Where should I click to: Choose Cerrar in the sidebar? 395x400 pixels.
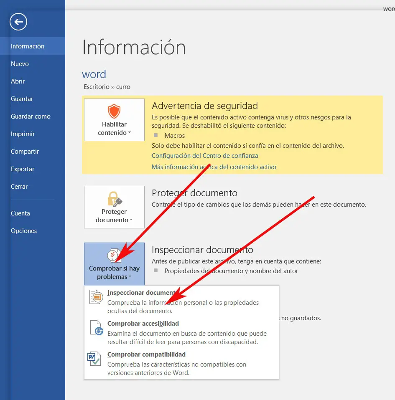point(33,187)
